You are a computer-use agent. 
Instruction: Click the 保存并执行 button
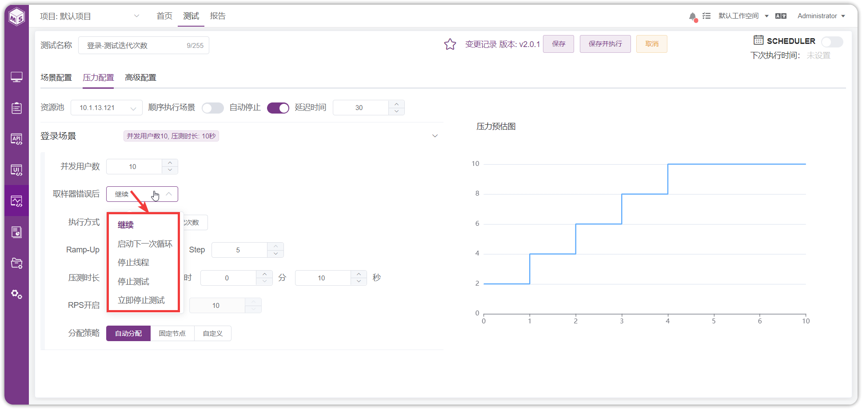coord(605,44)
